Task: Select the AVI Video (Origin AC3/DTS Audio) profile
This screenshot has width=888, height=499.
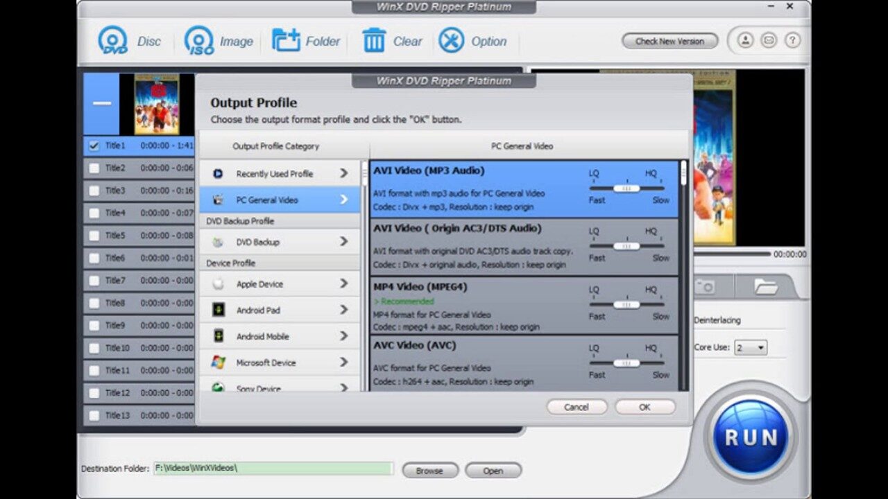Action: coord(524,247)
